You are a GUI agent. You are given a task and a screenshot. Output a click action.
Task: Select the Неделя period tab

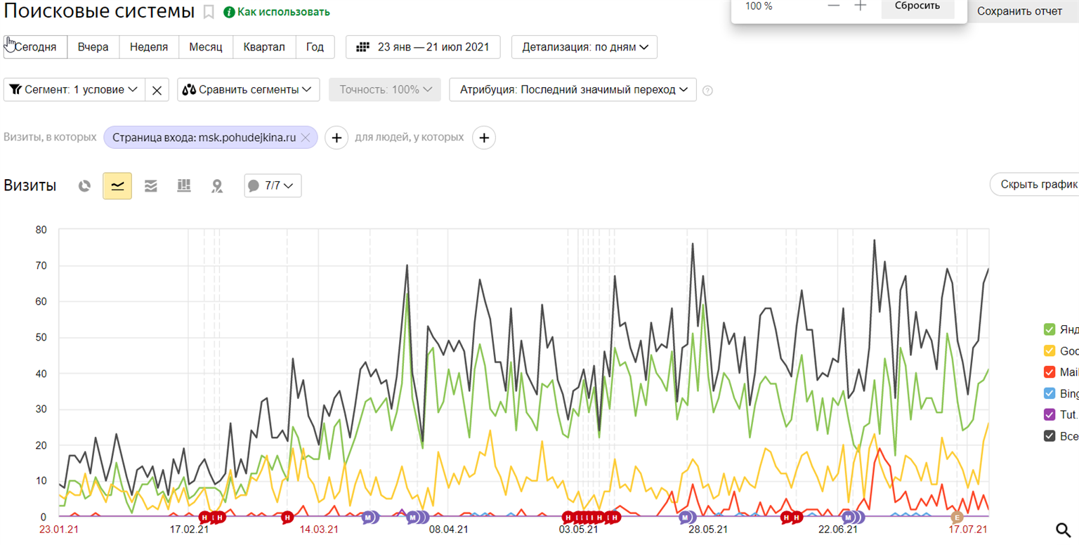pyautogui.click(x=149, y=47)
